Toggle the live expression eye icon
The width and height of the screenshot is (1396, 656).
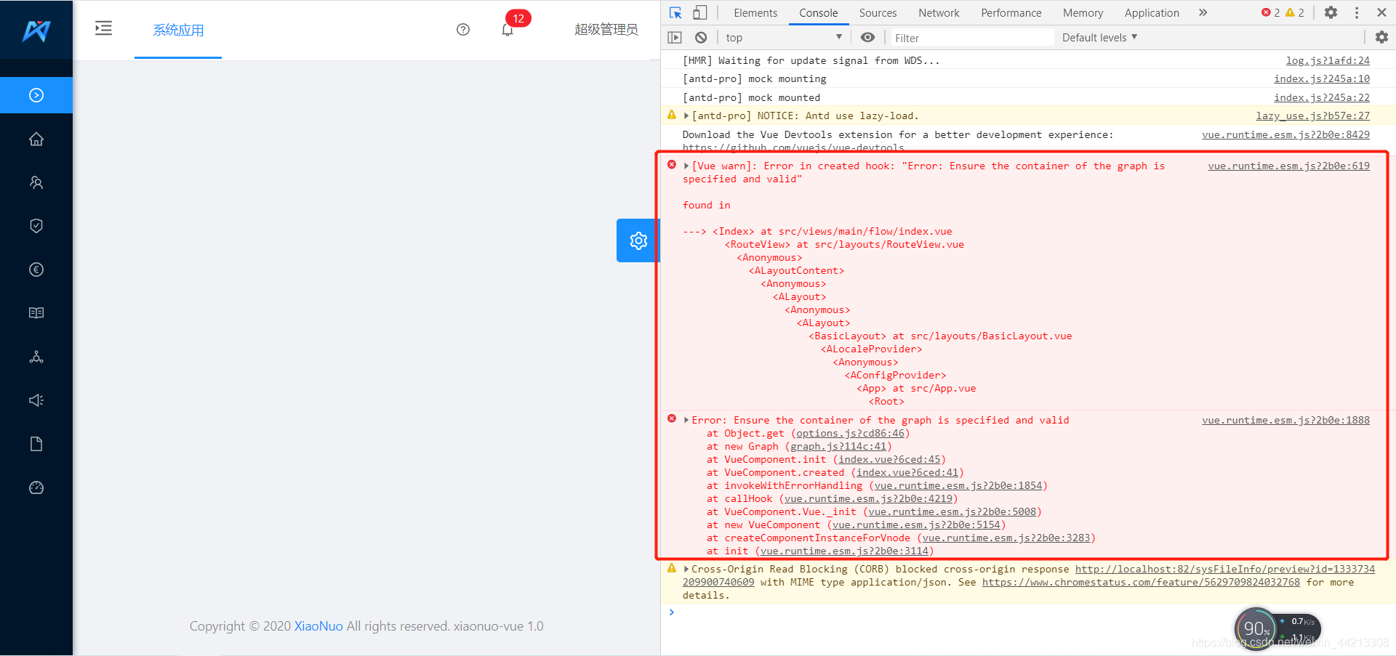coord(867,37)
